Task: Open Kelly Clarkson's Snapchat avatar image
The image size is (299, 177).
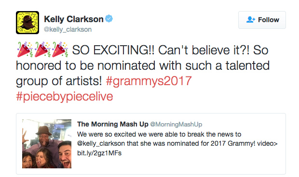Action: tap(27, 23)
